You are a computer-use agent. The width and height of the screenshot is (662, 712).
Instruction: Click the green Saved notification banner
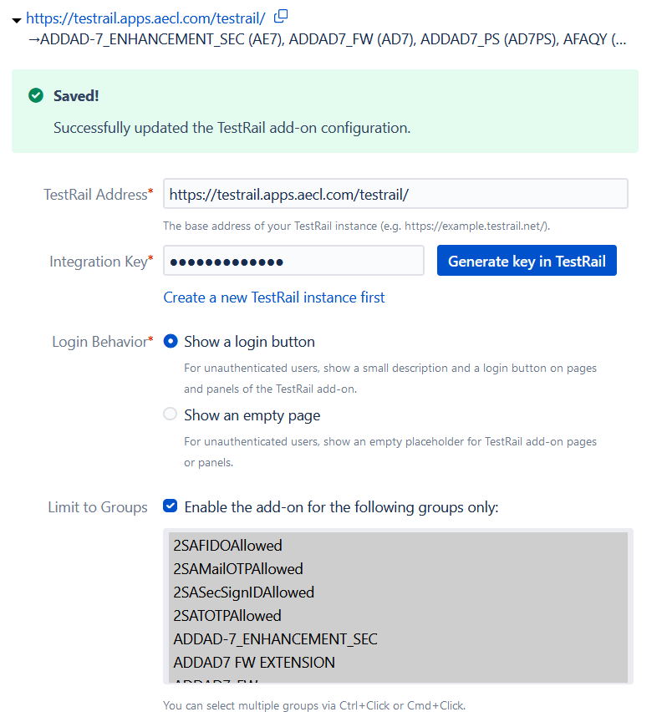pyautogui.click(x=331, y=111)
